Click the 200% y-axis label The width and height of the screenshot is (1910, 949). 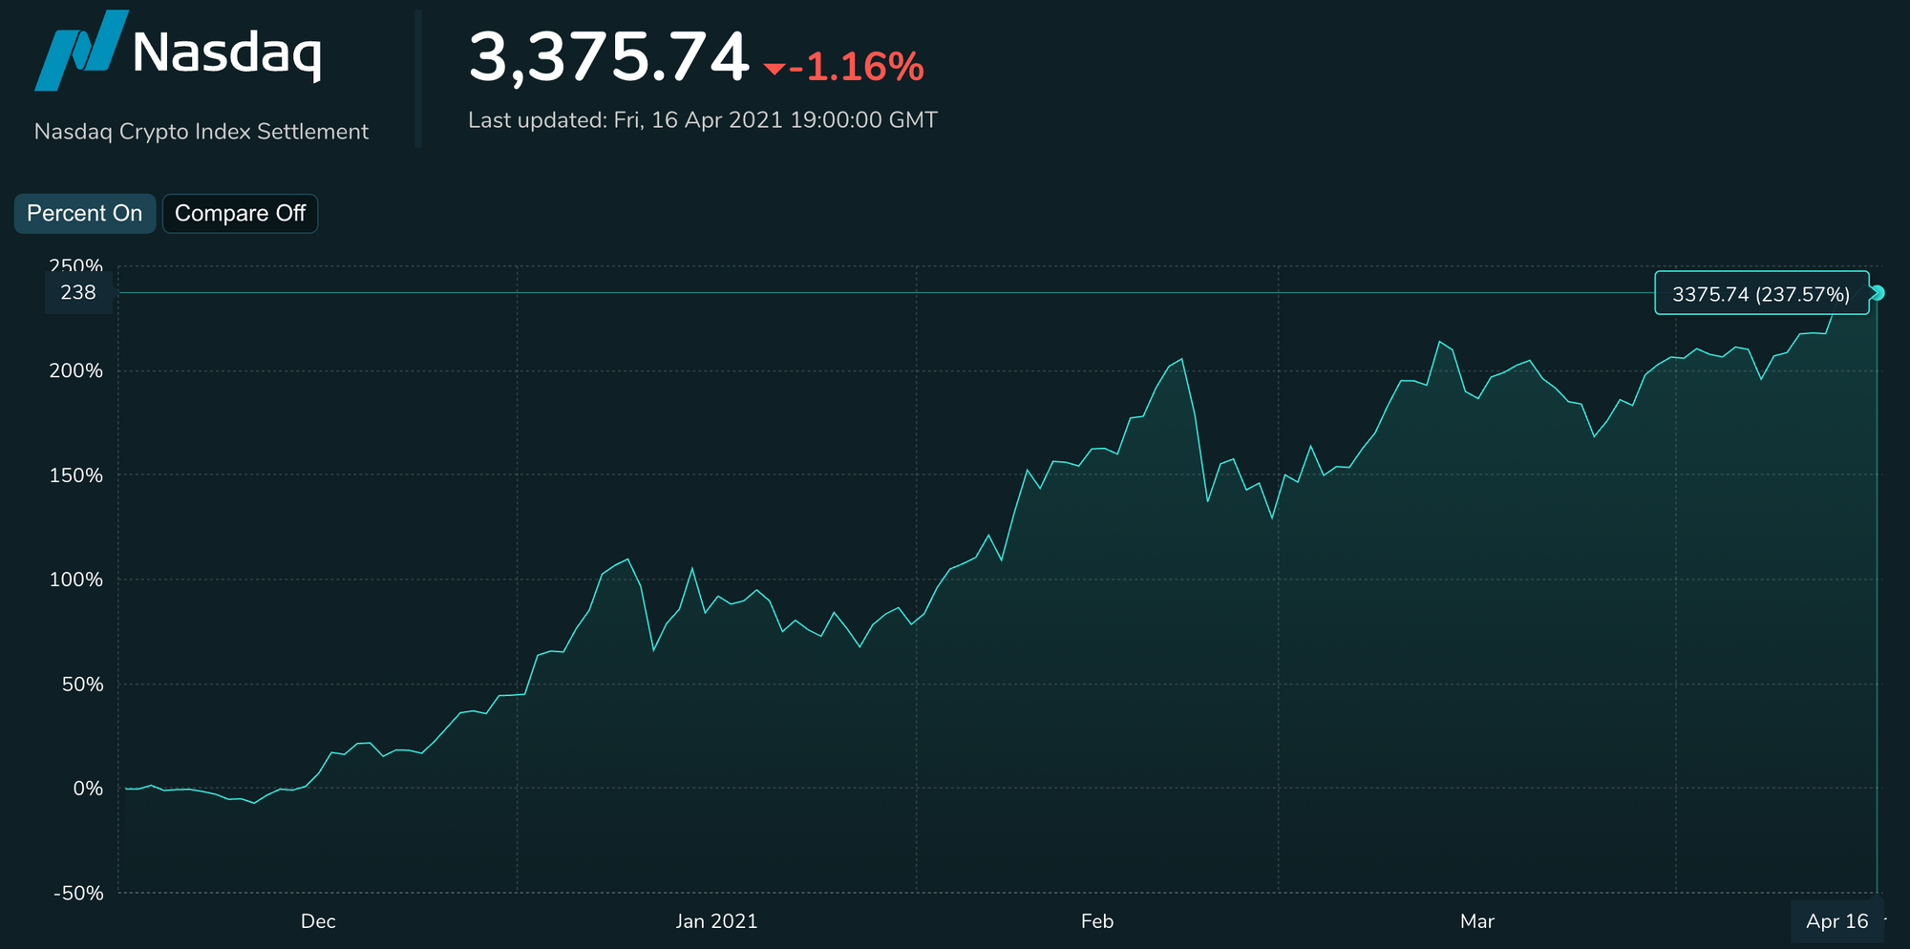coord(76,370)
